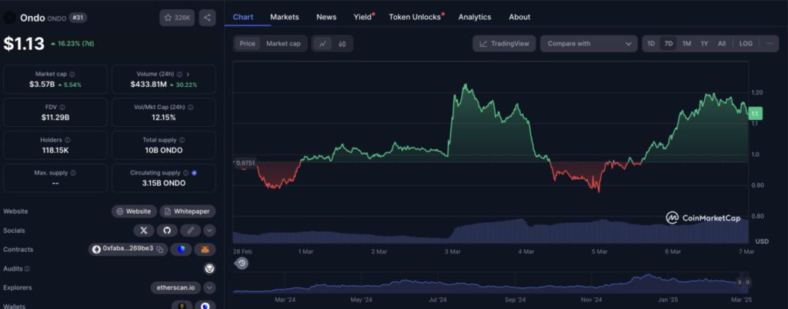This screenshot has height=309, width=788.
Task: Select the Price chart toggle
Action: coord(247,44)
